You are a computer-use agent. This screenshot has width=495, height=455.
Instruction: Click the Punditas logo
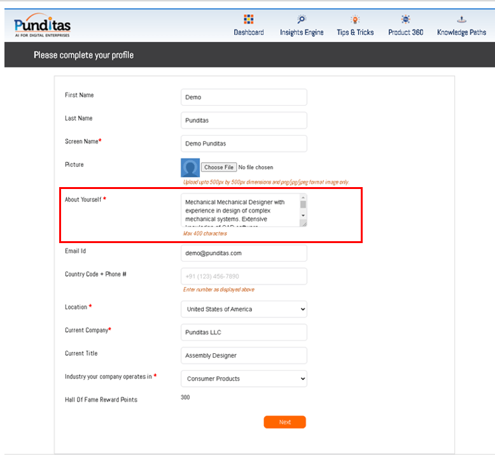42,25
